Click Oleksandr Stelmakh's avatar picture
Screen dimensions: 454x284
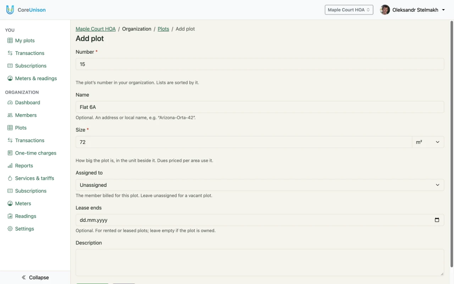pyautogui.click(x=385, y=10)
